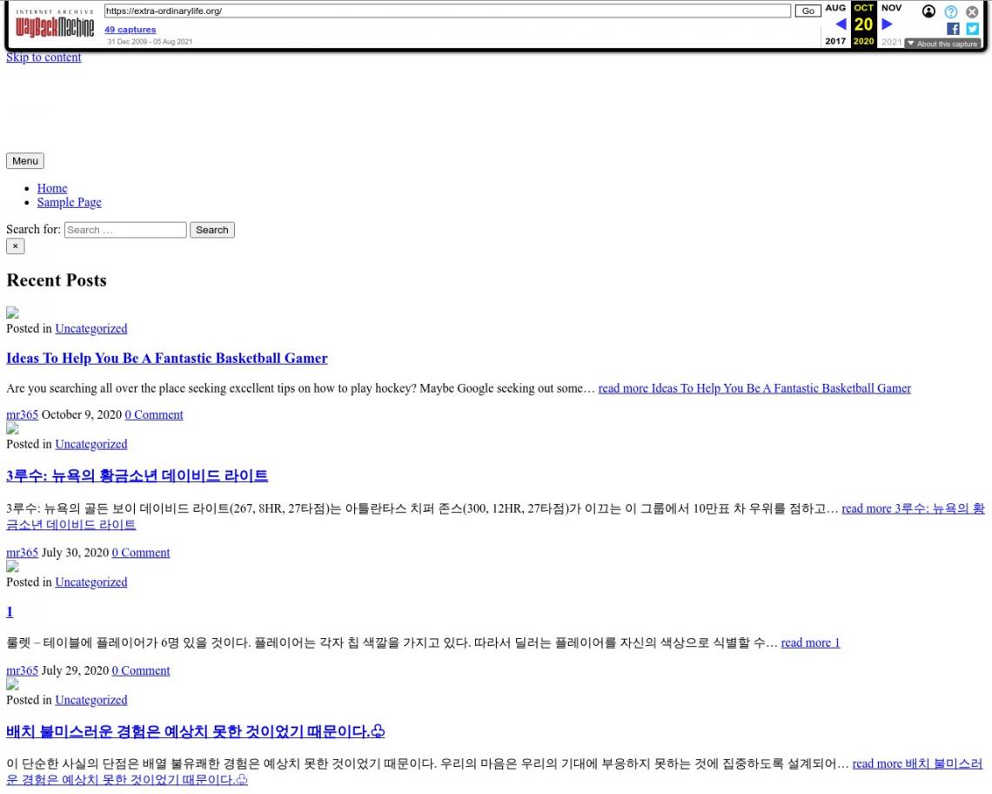Viewport: 992px width, 794px height.
Task: Go to previous capture with left arrow
Action: [x=841, y=24]
